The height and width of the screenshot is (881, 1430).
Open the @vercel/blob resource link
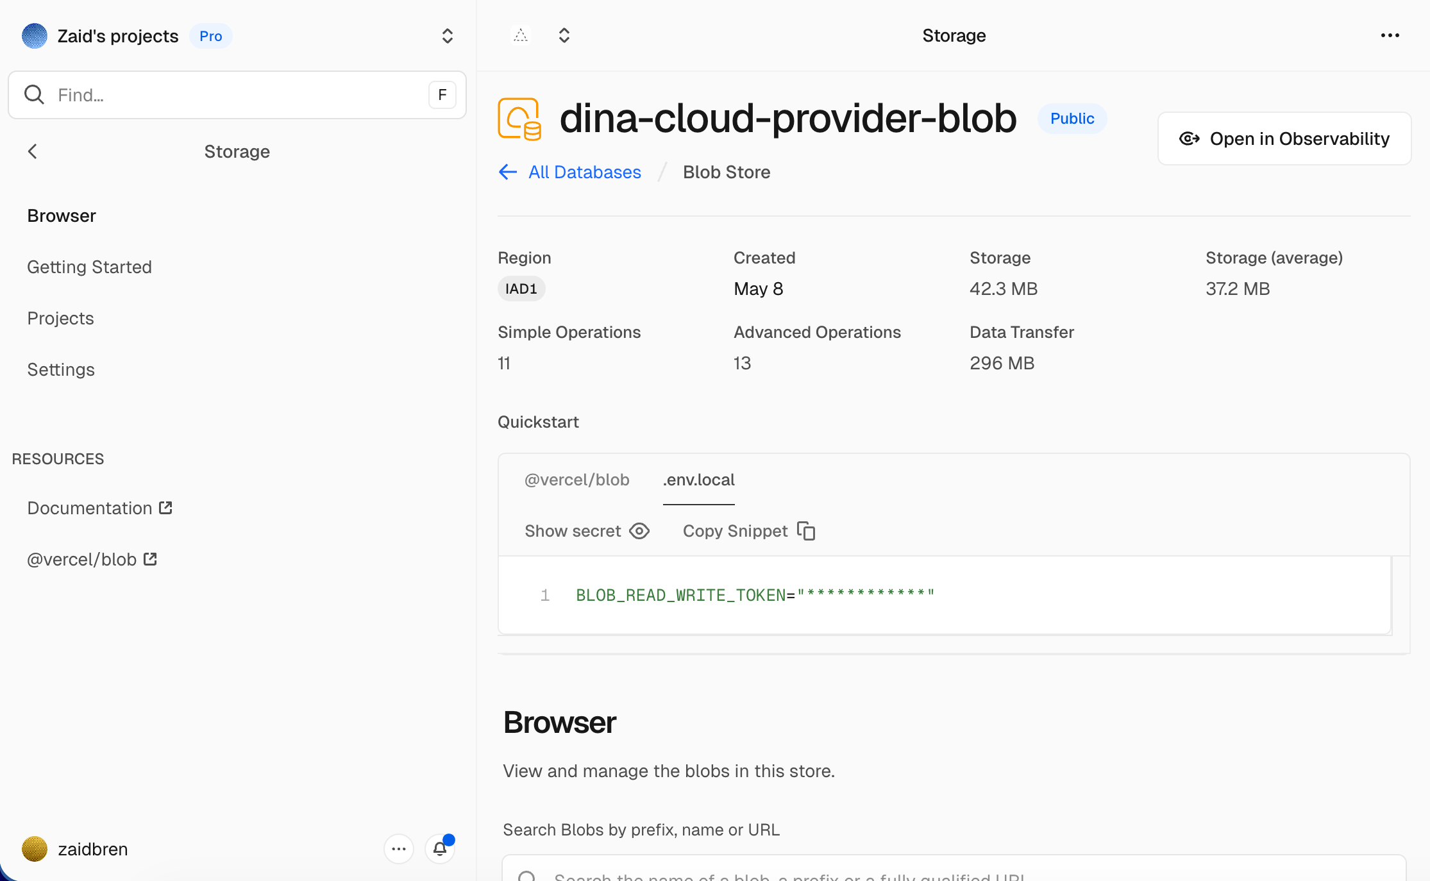click(x=92, y=559)
